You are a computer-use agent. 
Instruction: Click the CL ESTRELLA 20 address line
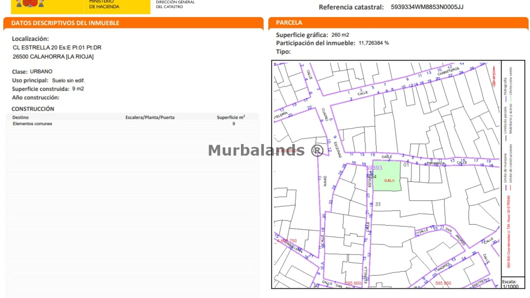point(57,48)
